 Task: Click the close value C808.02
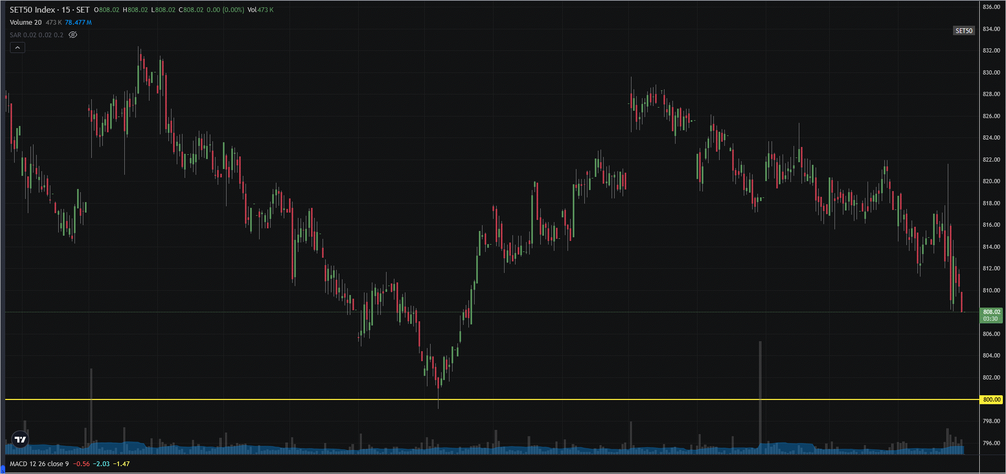191,10
